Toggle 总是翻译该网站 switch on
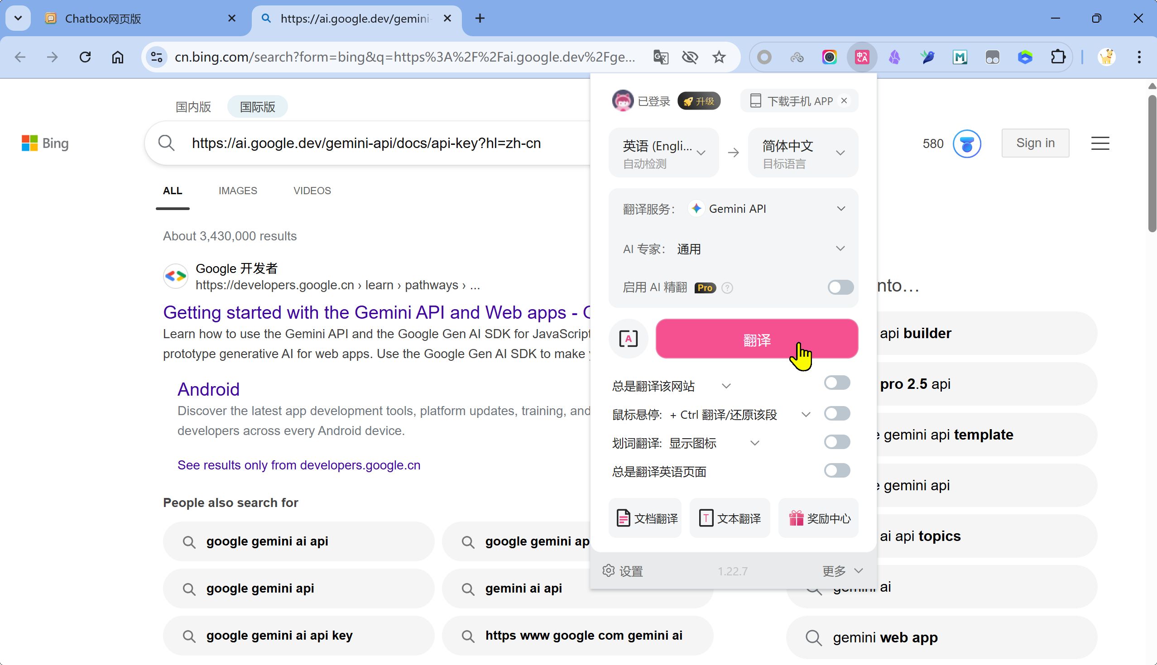Screen dimensions: 1157x665 point(837,383)
